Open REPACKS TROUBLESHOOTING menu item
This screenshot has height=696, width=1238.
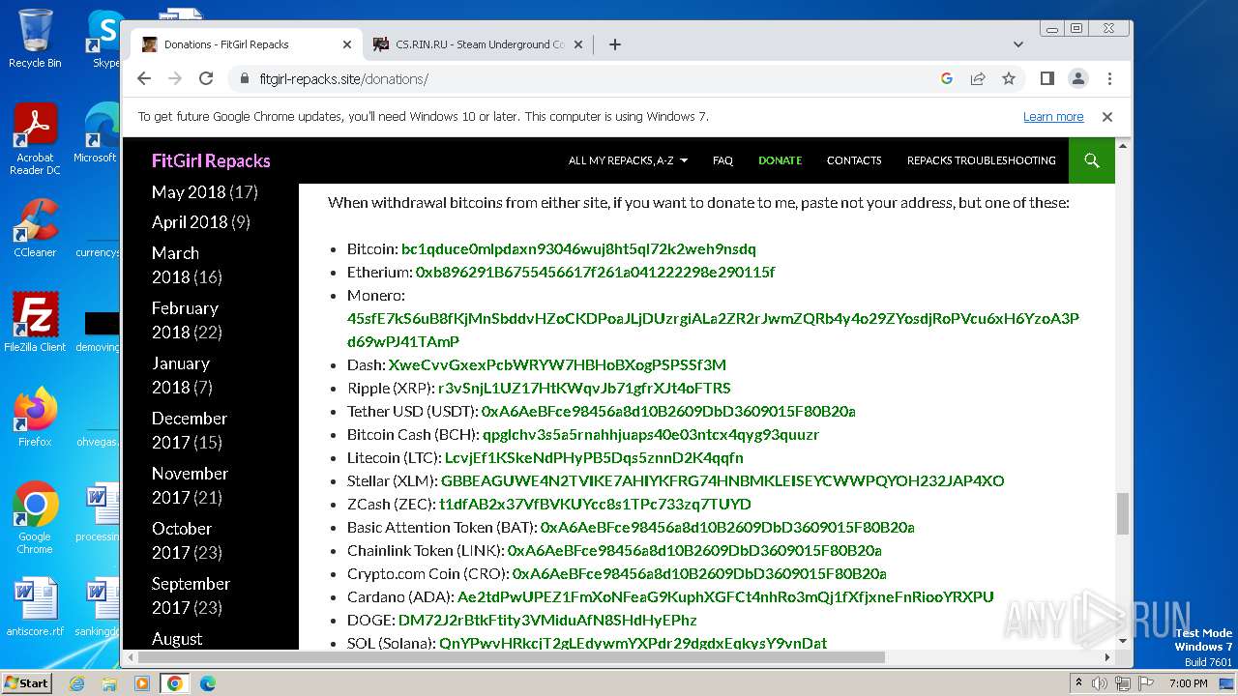point(981,160)
